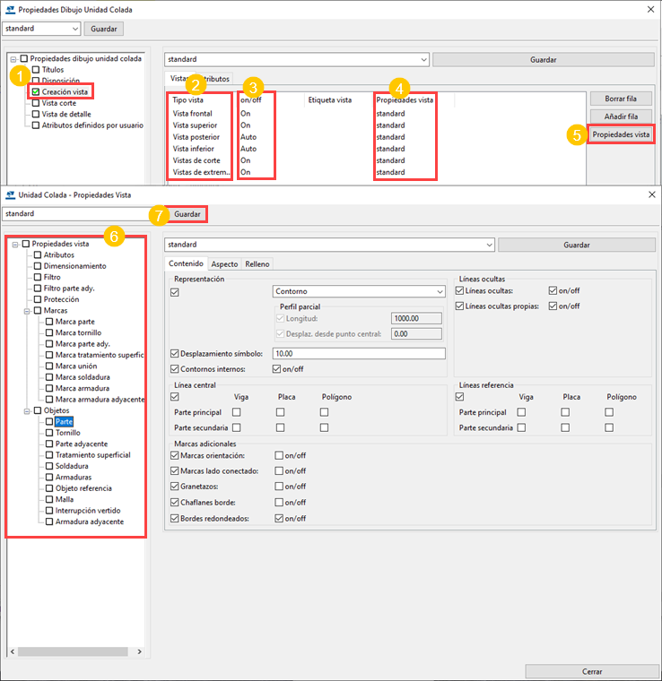
Task: Toggle Líneas ocultas on/off checkbox
Action: coord(553,290)
